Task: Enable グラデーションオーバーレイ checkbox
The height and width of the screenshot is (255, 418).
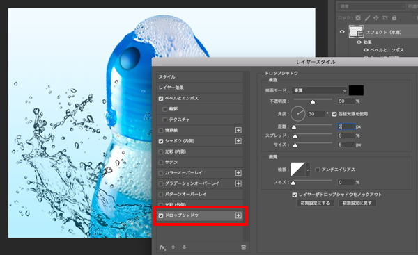Action: (x=161, y=183)
